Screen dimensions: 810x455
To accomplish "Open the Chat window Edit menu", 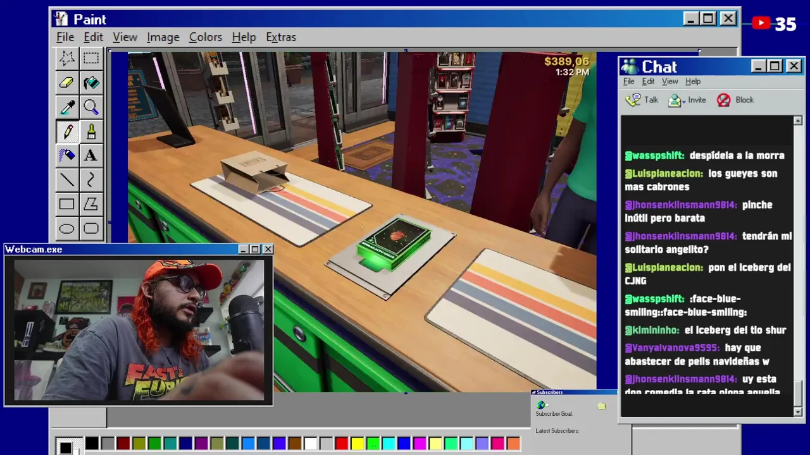I will (648, 82).
